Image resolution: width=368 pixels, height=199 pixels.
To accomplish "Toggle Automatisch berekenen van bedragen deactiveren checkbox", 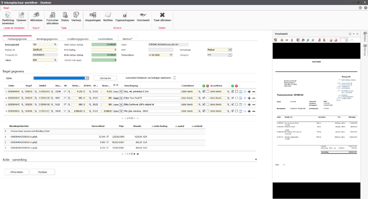I will pos(174,78).
